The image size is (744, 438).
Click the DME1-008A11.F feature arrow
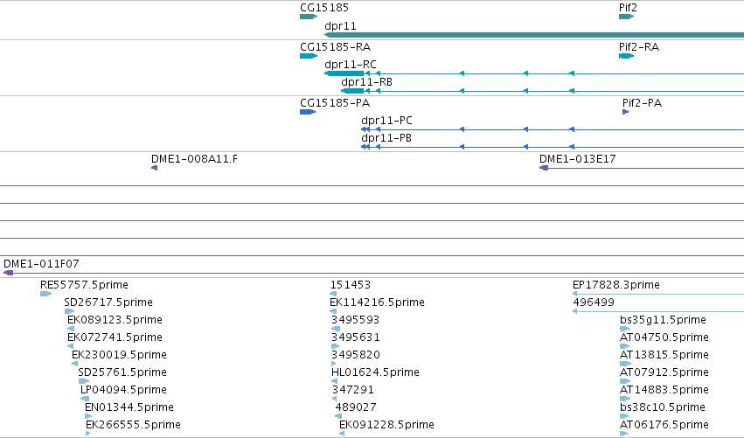point(154,168)
